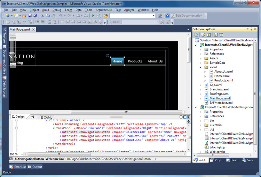Click the Paste clipboard icon
Image resolution: width=261 pixels, height=177 pixels.
pos(53,16)
